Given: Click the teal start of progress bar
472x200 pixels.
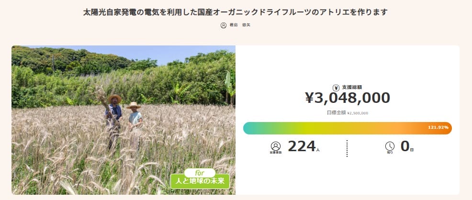Looking at the screenshot, I should 250,128.
